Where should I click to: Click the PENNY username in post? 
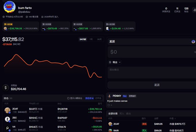117,96
